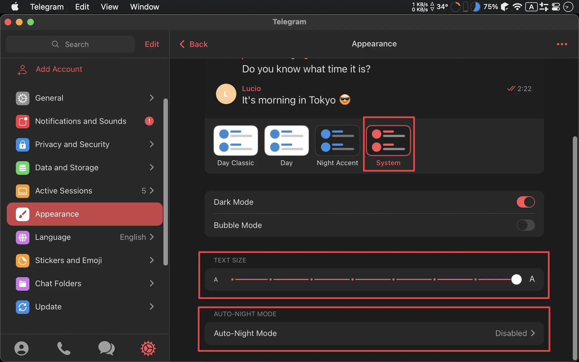
Task: Click the Update refresh icon
Action: coord(23,307)
